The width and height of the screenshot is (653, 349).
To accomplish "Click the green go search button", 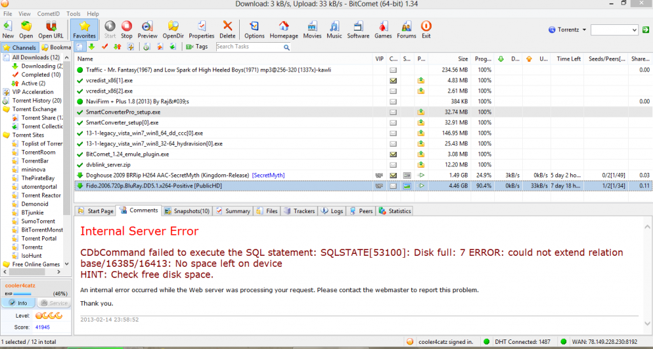I will point(645,29).
